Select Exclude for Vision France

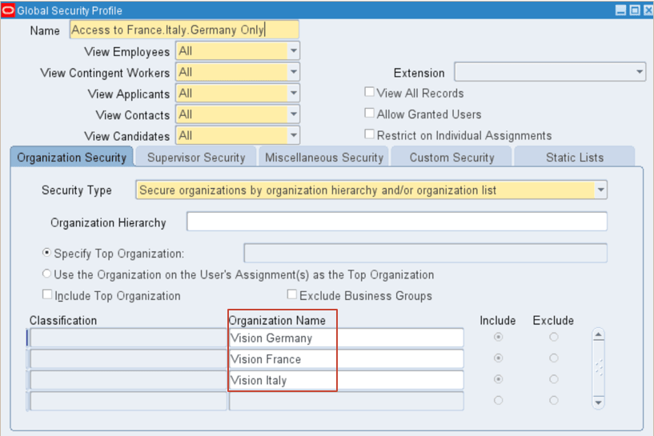pyautogui.click(x=553, y=358)
